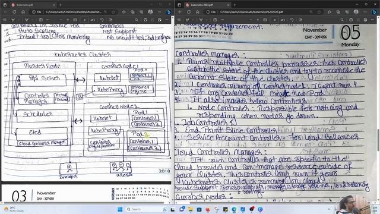Image resolution: width=380 pixels, height=214 pixels.
Task: Favorite this page in left window address bar
Action: point(113,12)
